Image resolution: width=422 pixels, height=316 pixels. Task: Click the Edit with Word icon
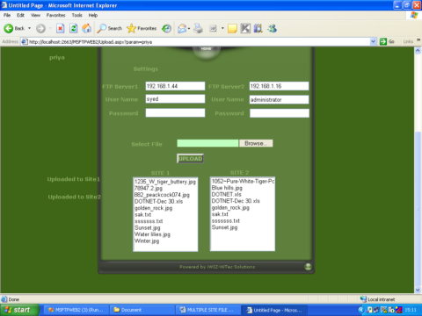point(213,28)
